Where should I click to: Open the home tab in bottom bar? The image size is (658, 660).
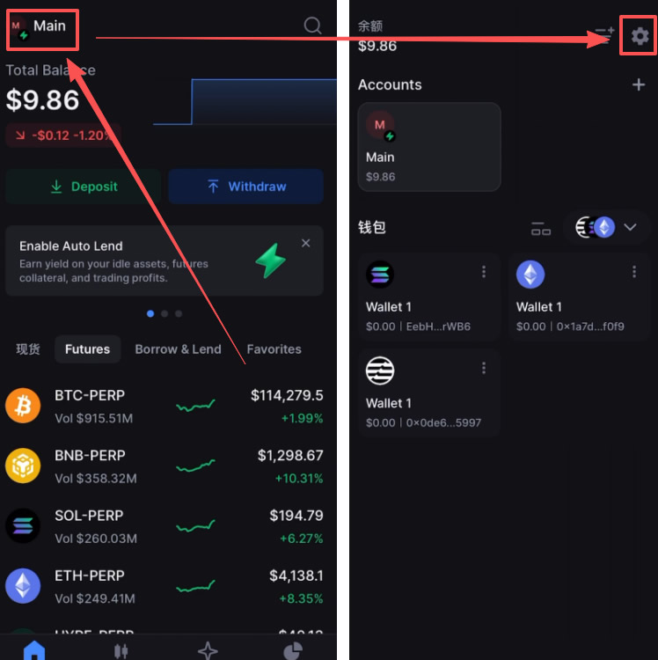(34, 650)
